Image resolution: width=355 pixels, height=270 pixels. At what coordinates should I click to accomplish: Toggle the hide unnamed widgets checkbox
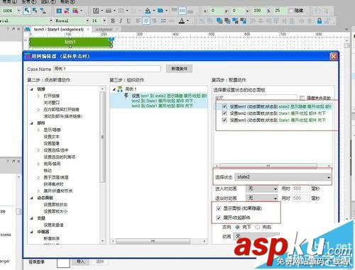click(x=302, y=98)
